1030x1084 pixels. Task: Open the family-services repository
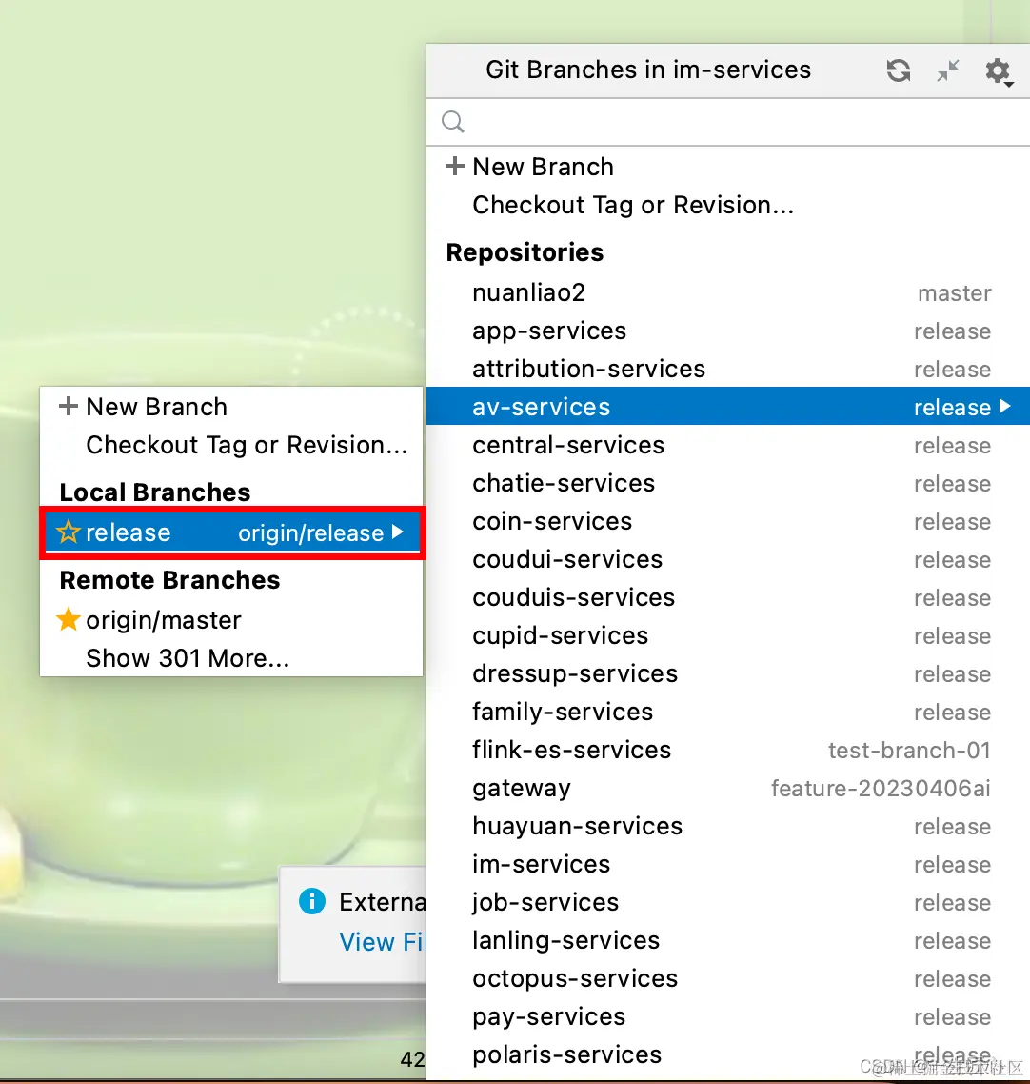coord(728,712)
